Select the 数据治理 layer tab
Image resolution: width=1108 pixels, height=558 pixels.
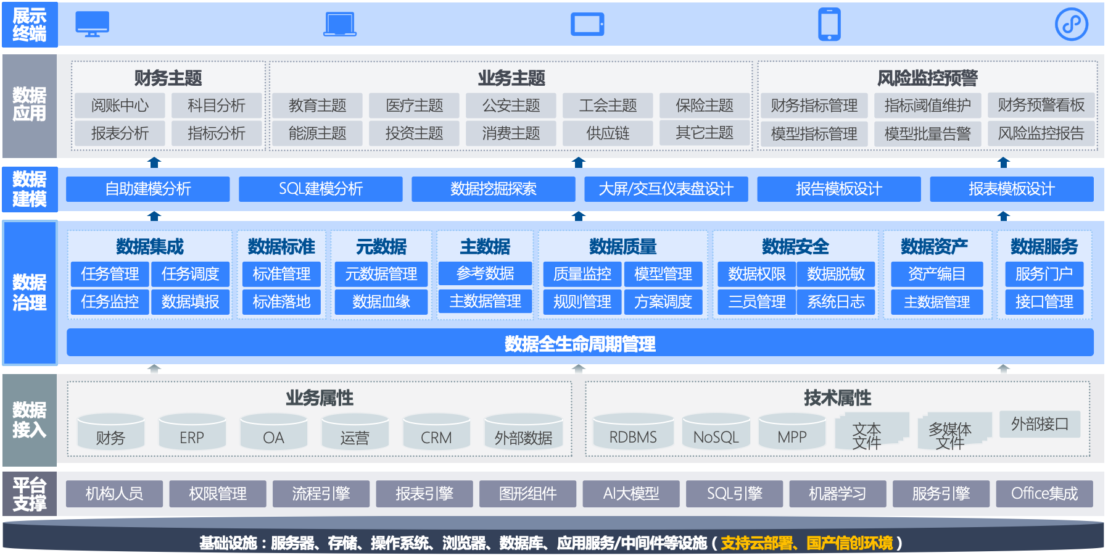pyautogui.click(x=30, y=293)
